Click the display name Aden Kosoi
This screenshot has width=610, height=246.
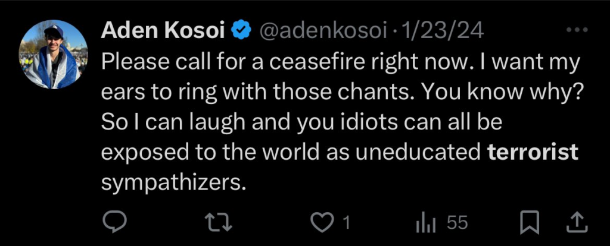pyautogui.click(x=164, y=31)
